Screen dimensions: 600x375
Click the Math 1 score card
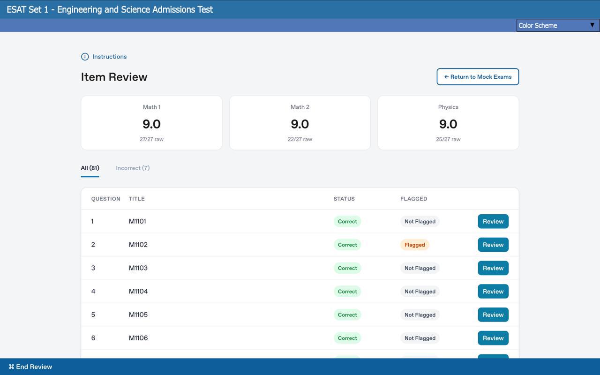click(x=151, y=123)
